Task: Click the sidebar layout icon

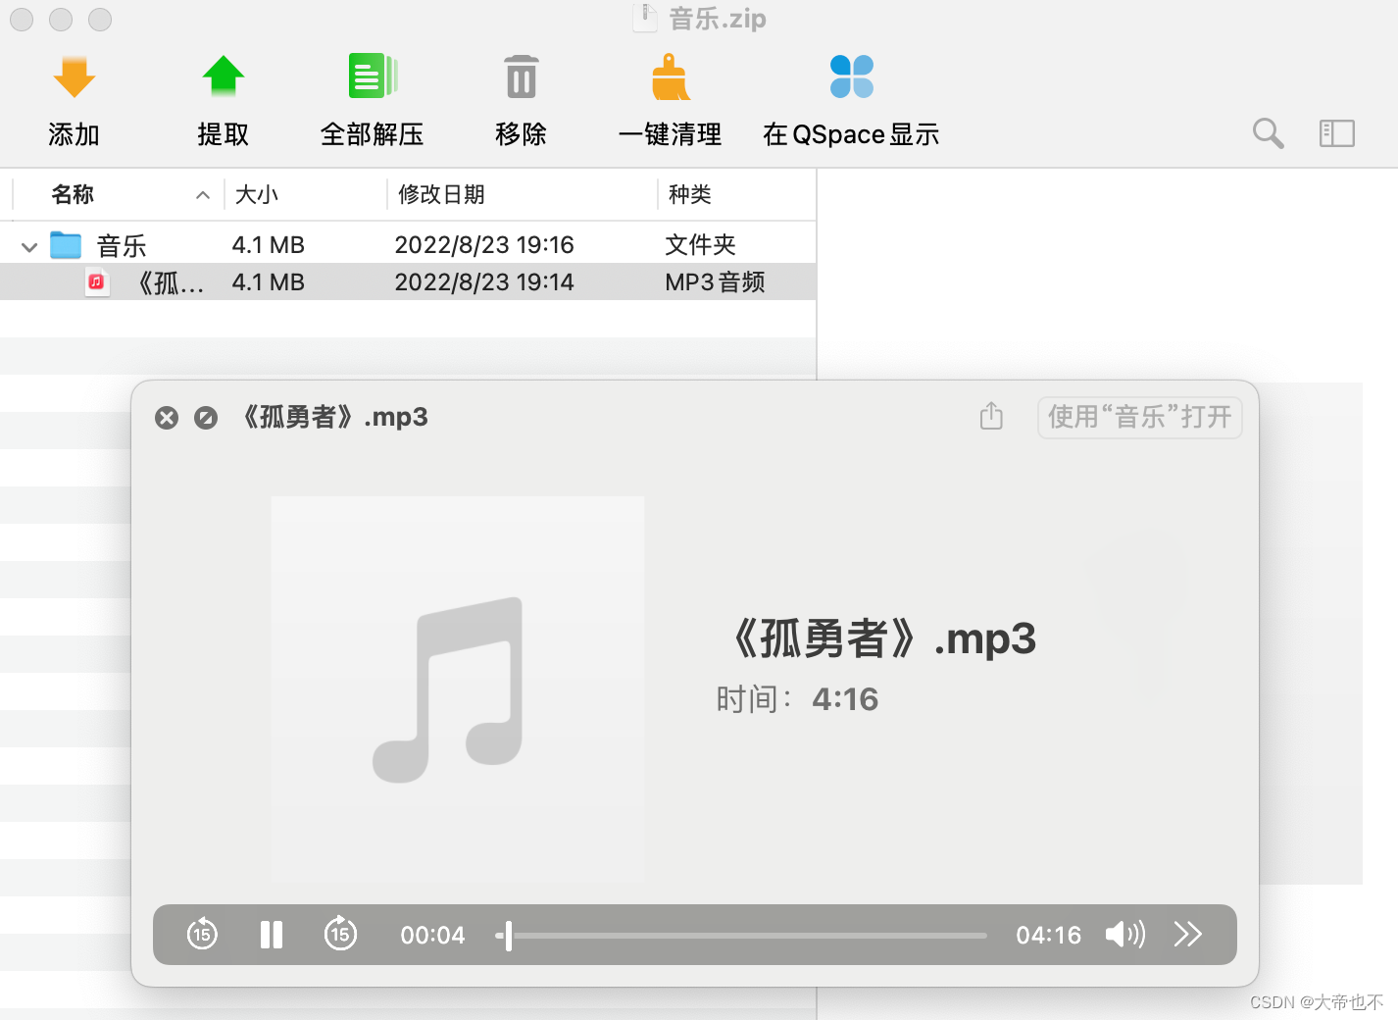Action: (x=1336, y=133)
